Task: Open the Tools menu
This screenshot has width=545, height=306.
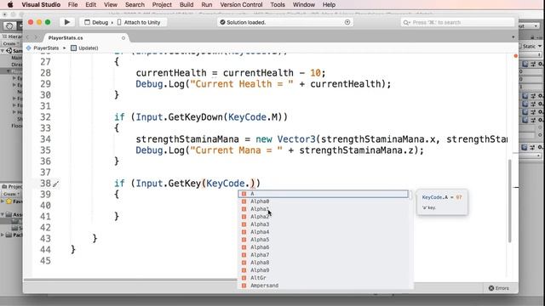Action: click(278, 4)
